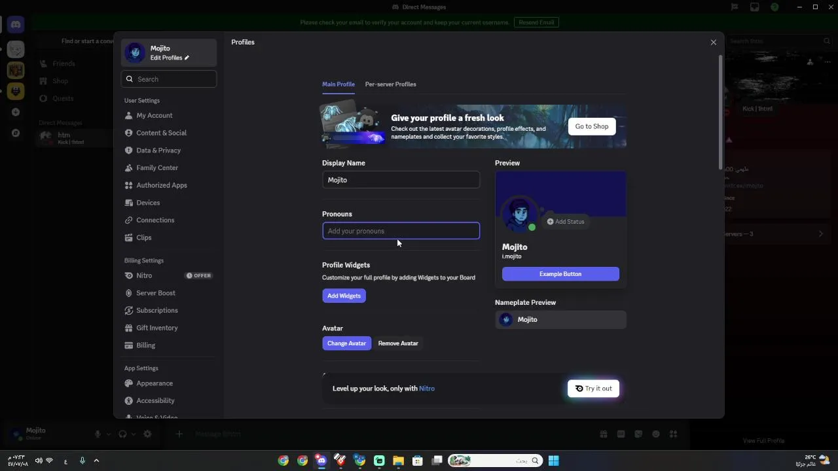Click the Task View taskbar icon
The image size is (838, 471).
[437, 461]
